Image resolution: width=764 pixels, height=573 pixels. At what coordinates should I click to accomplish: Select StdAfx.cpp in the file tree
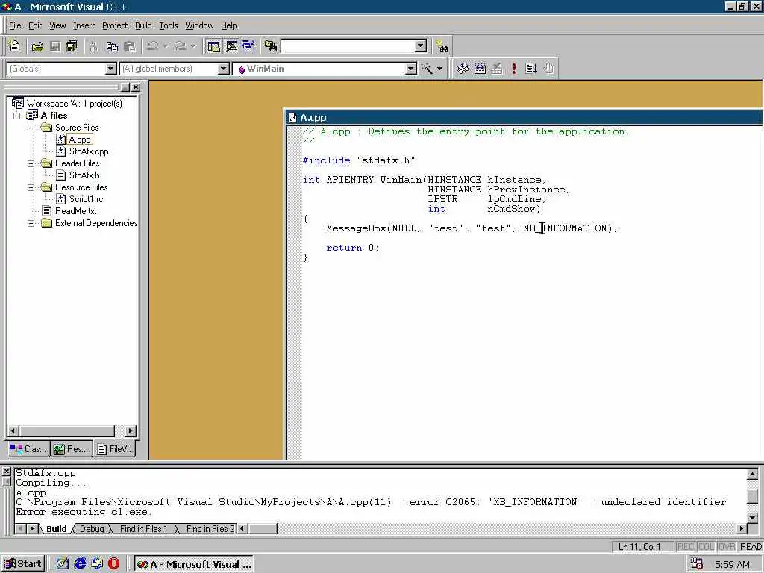click(89, 151)
